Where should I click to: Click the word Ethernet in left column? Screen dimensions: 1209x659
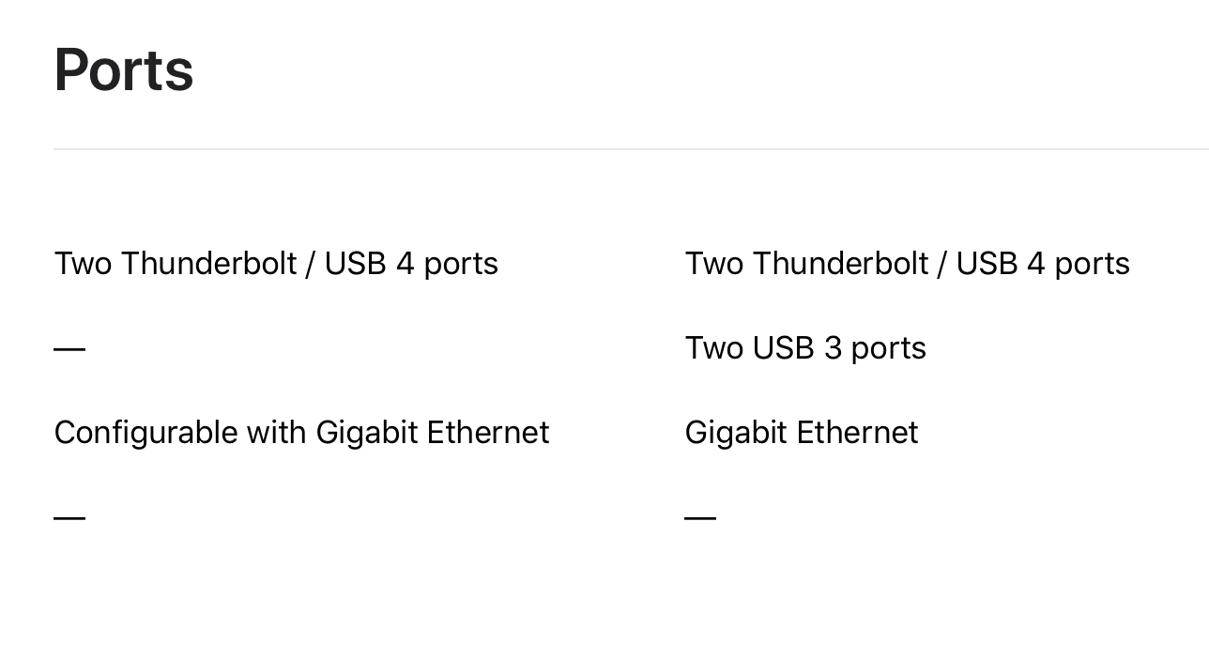coord(488,433)
